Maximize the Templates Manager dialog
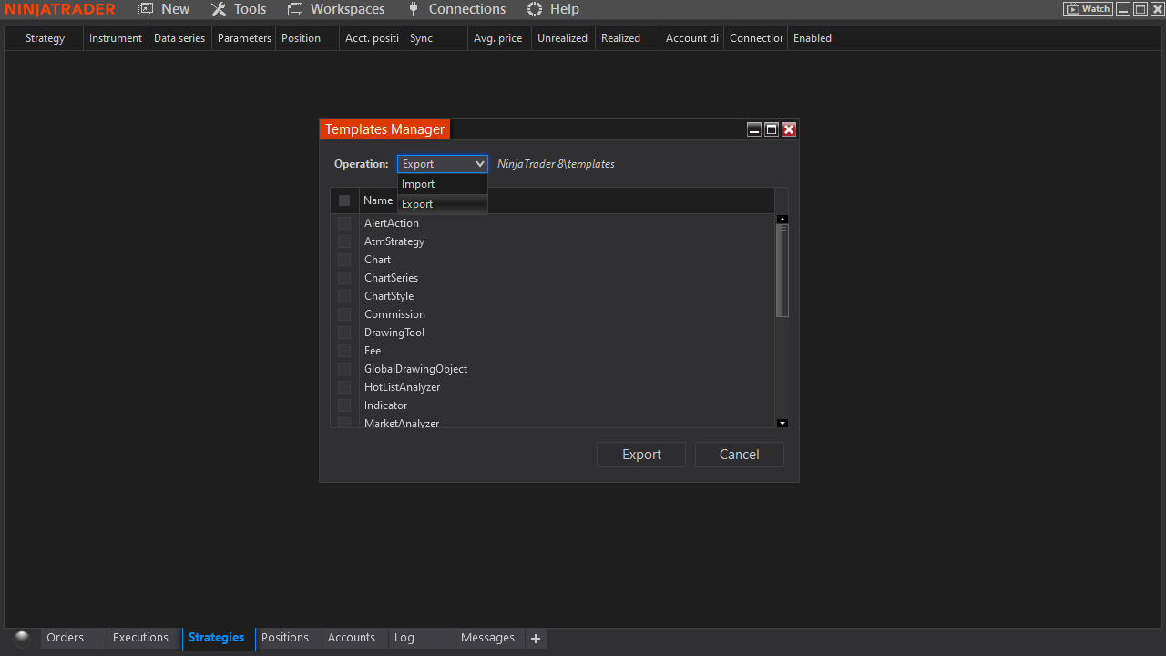The image size is (1166, 656). coord(772,129)
